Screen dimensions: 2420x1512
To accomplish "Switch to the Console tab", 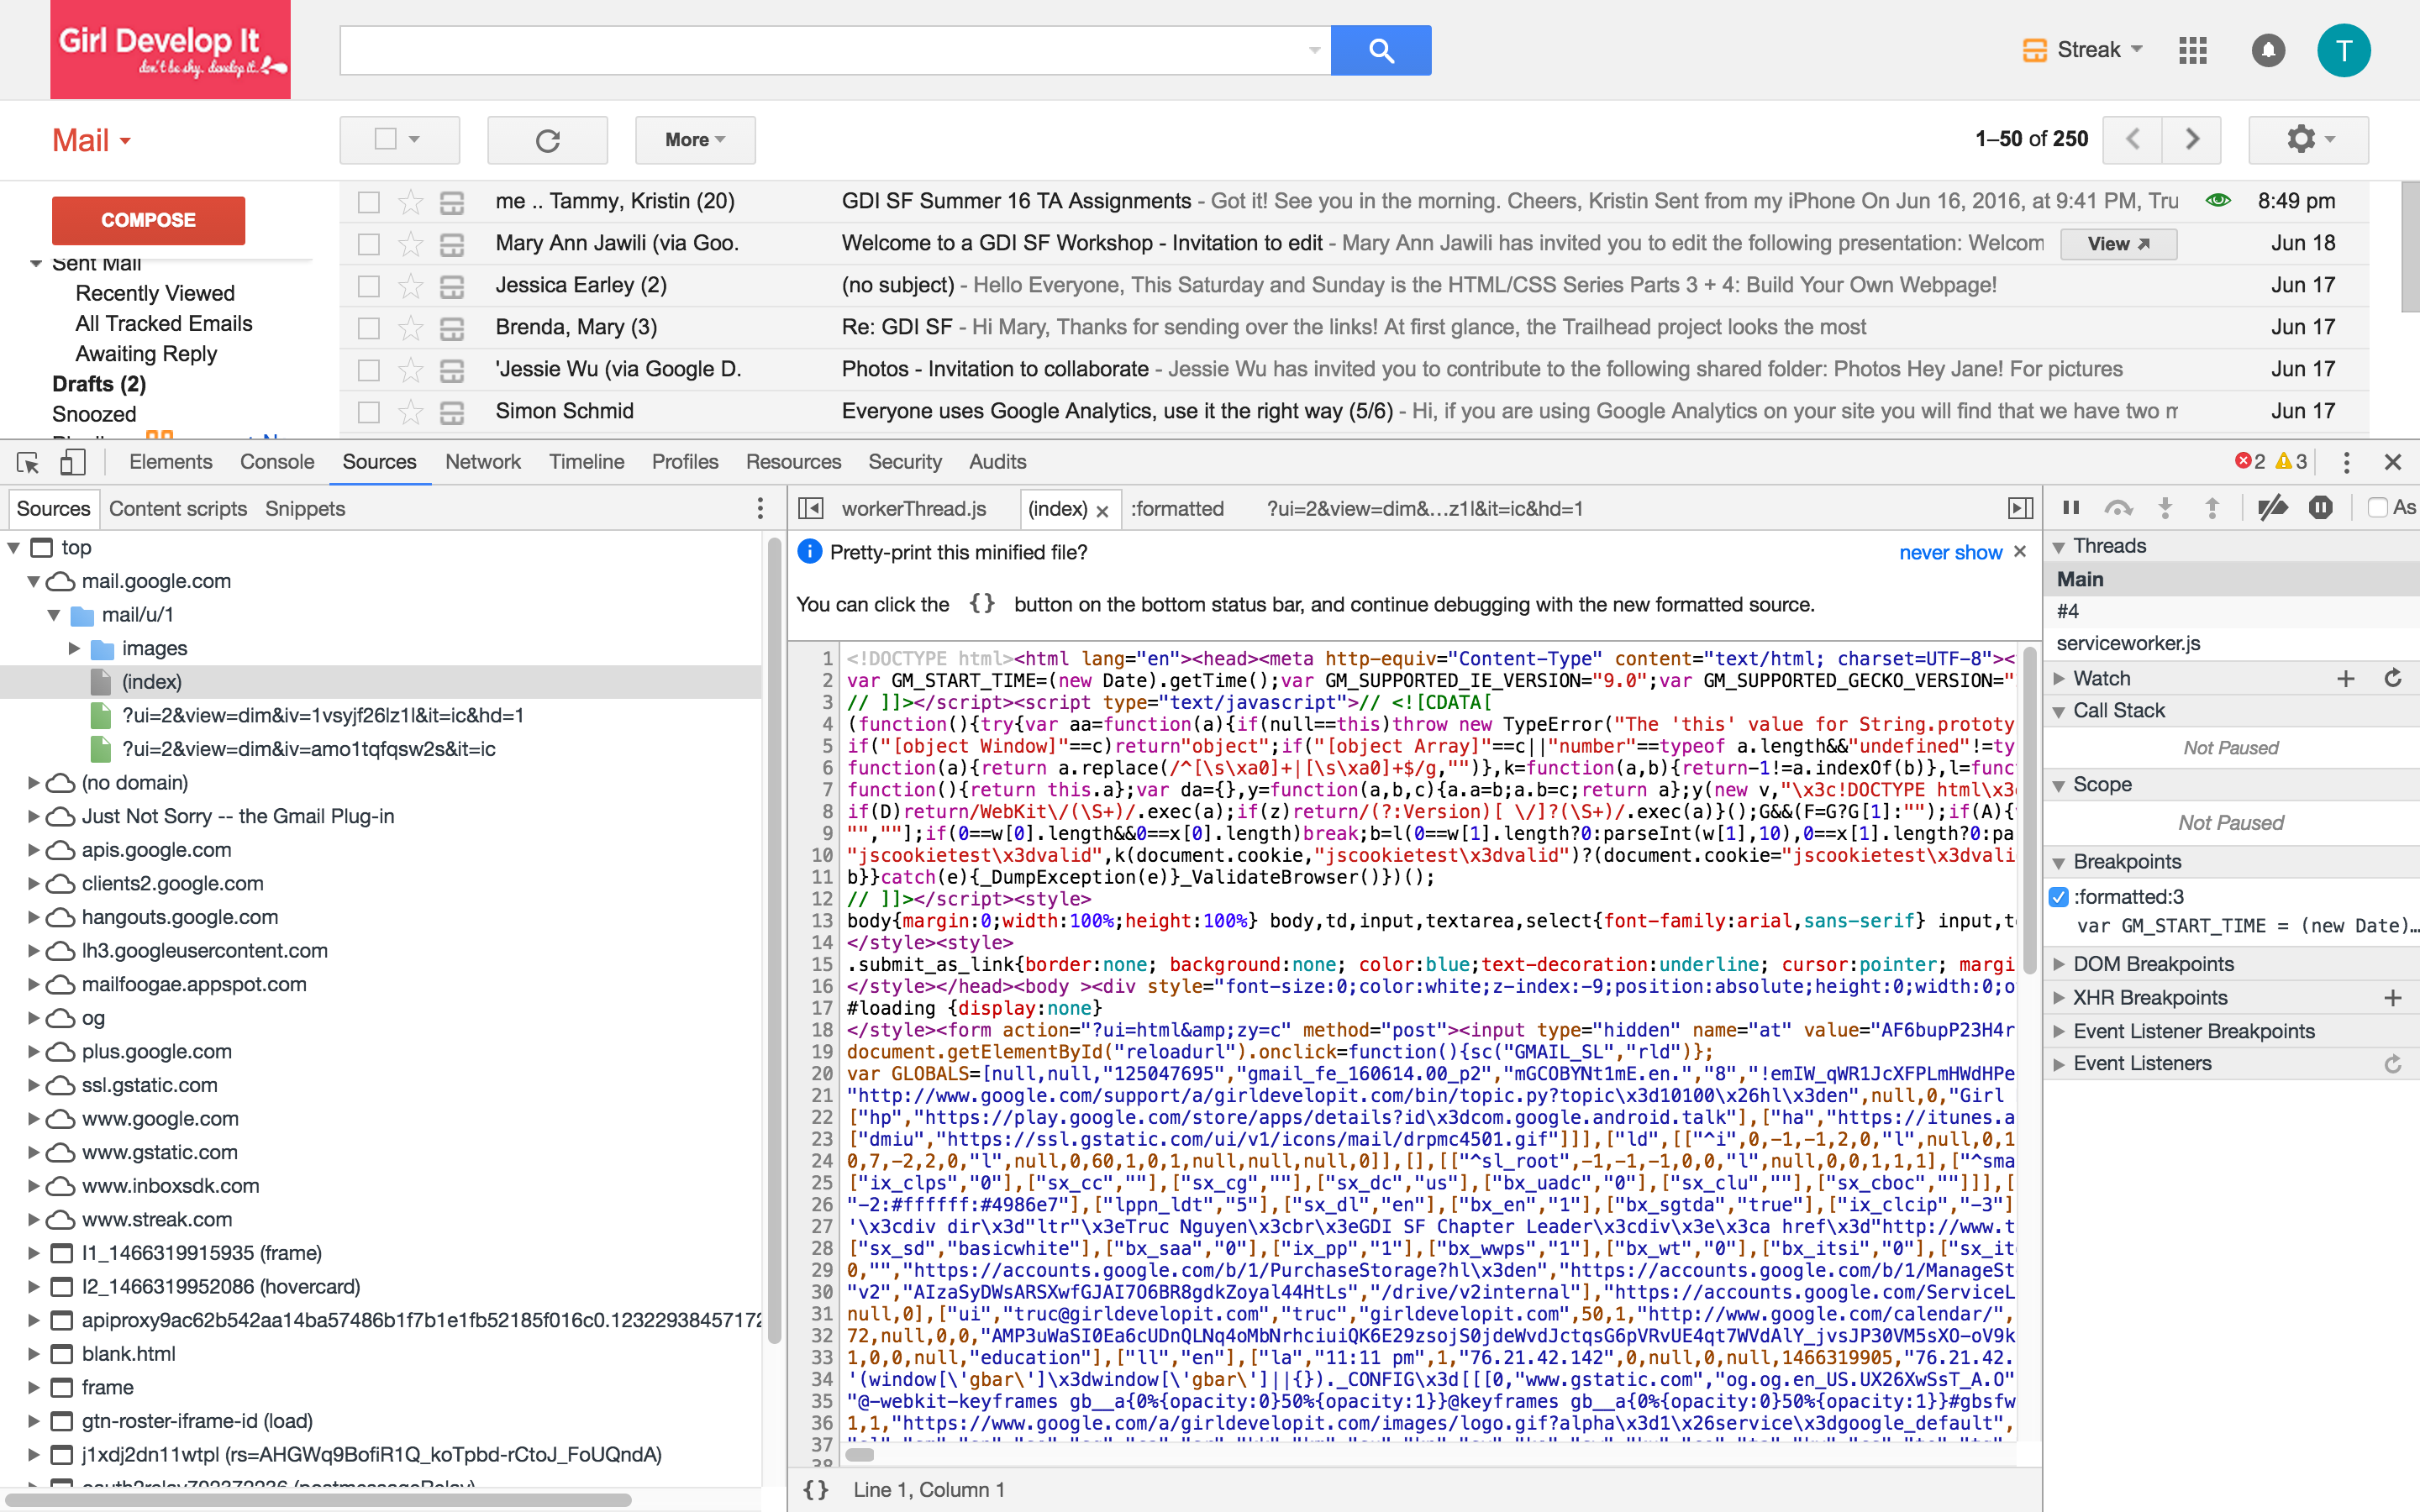I will pyautogui.click(x=277, y=462).
